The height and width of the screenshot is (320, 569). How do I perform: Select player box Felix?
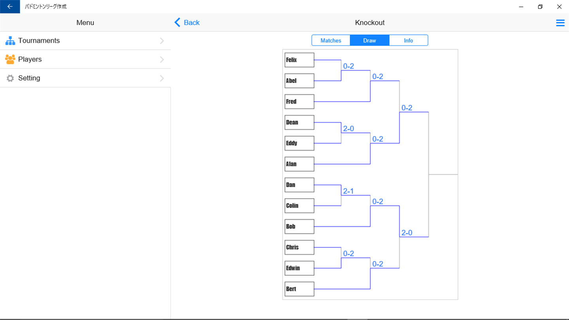coord(299,60)
